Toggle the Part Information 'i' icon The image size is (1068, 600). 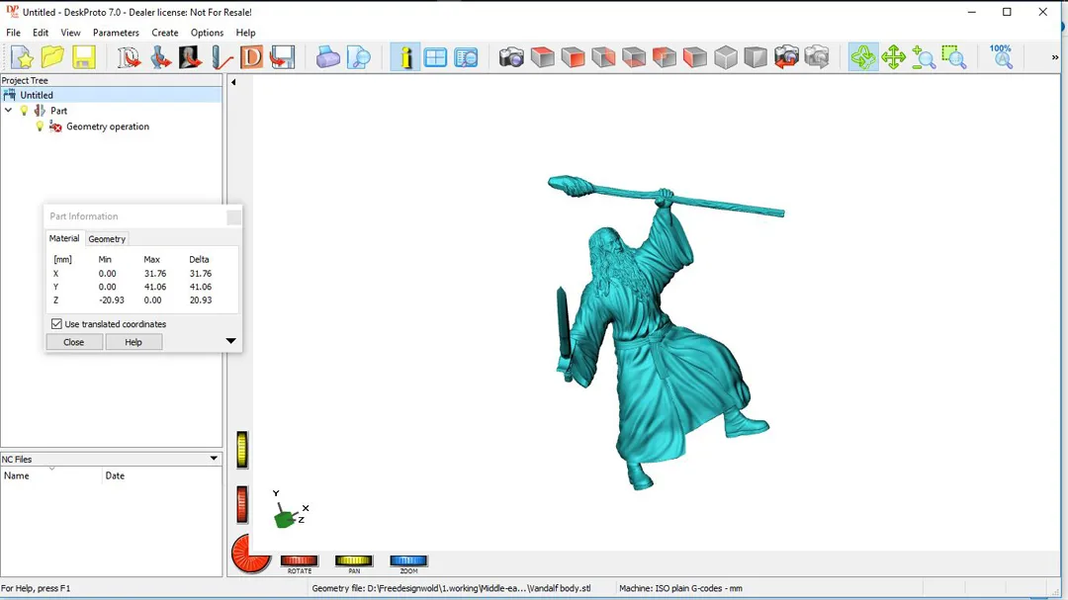click(x=405, y=57)
